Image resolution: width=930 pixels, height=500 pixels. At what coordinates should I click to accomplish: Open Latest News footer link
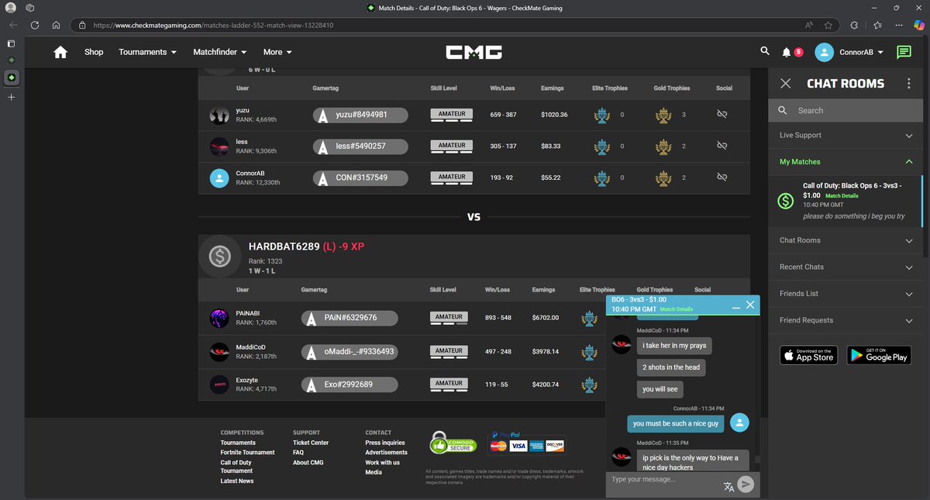[236, 481]
